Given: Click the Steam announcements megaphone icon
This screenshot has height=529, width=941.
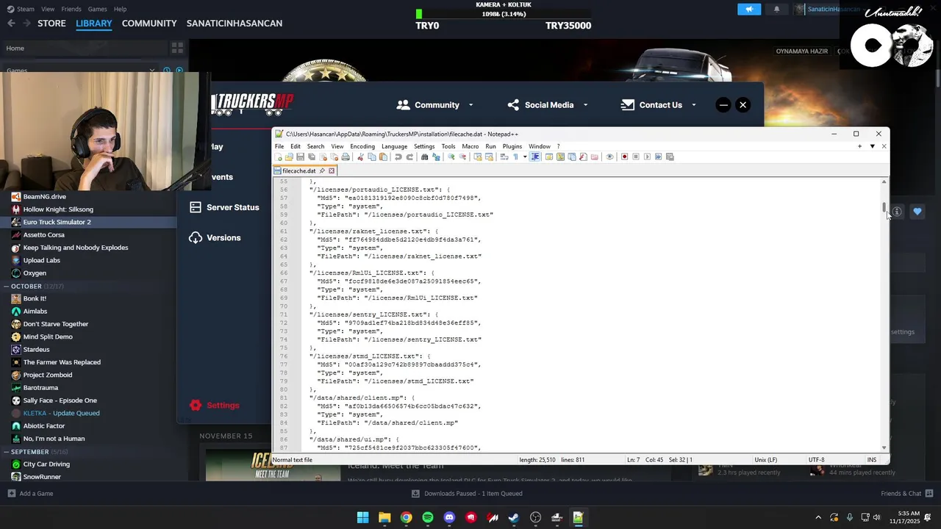Looking at the screenshot, I should pyautogui.click(x=749, y=10).
